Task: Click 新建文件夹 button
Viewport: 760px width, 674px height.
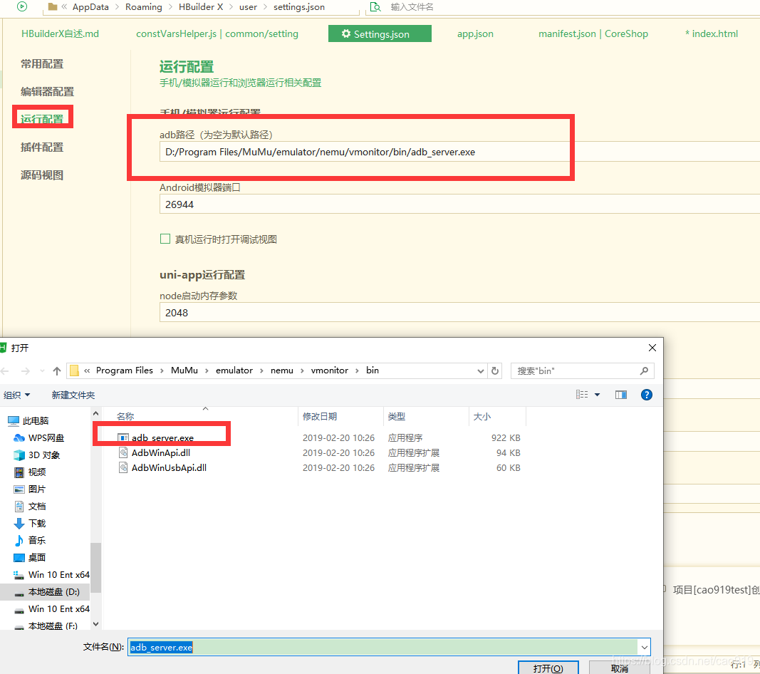Action: click(73, 395)
